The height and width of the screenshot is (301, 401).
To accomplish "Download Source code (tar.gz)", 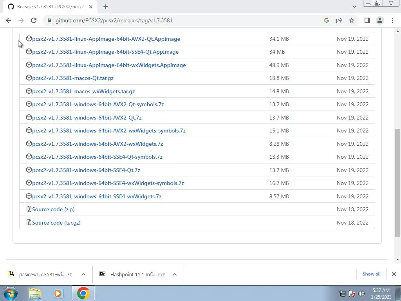I will [56, 223].
